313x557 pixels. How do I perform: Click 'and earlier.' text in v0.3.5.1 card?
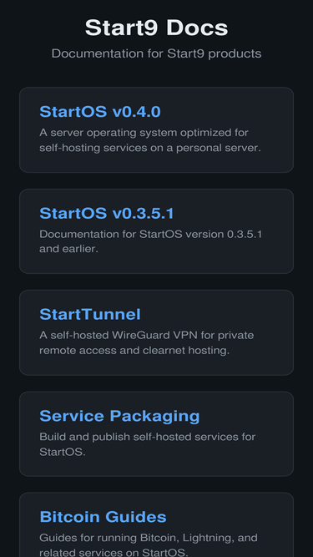click(68, 249)
